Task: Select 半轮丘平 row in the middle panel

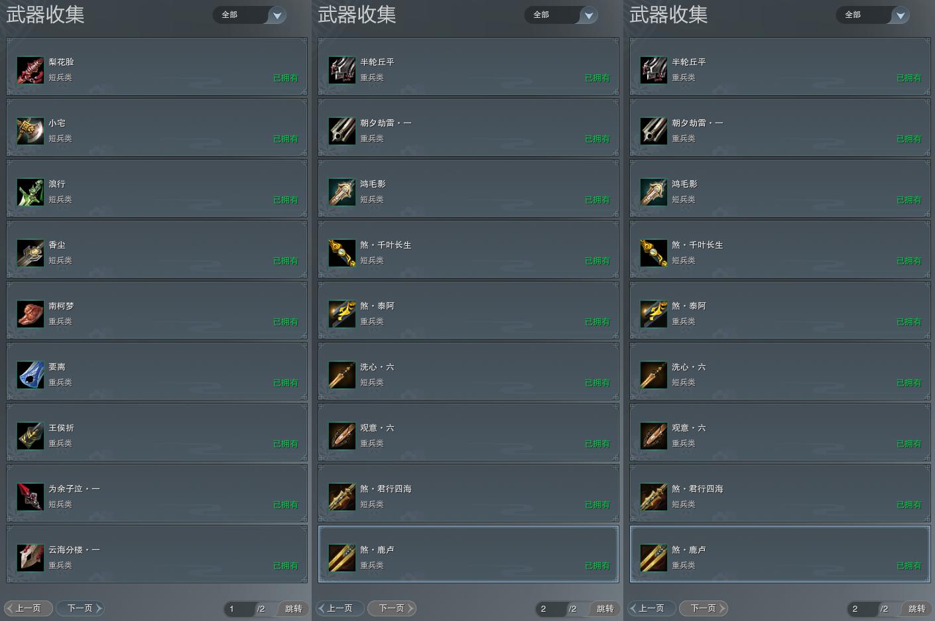Action: tap(468, 66)
